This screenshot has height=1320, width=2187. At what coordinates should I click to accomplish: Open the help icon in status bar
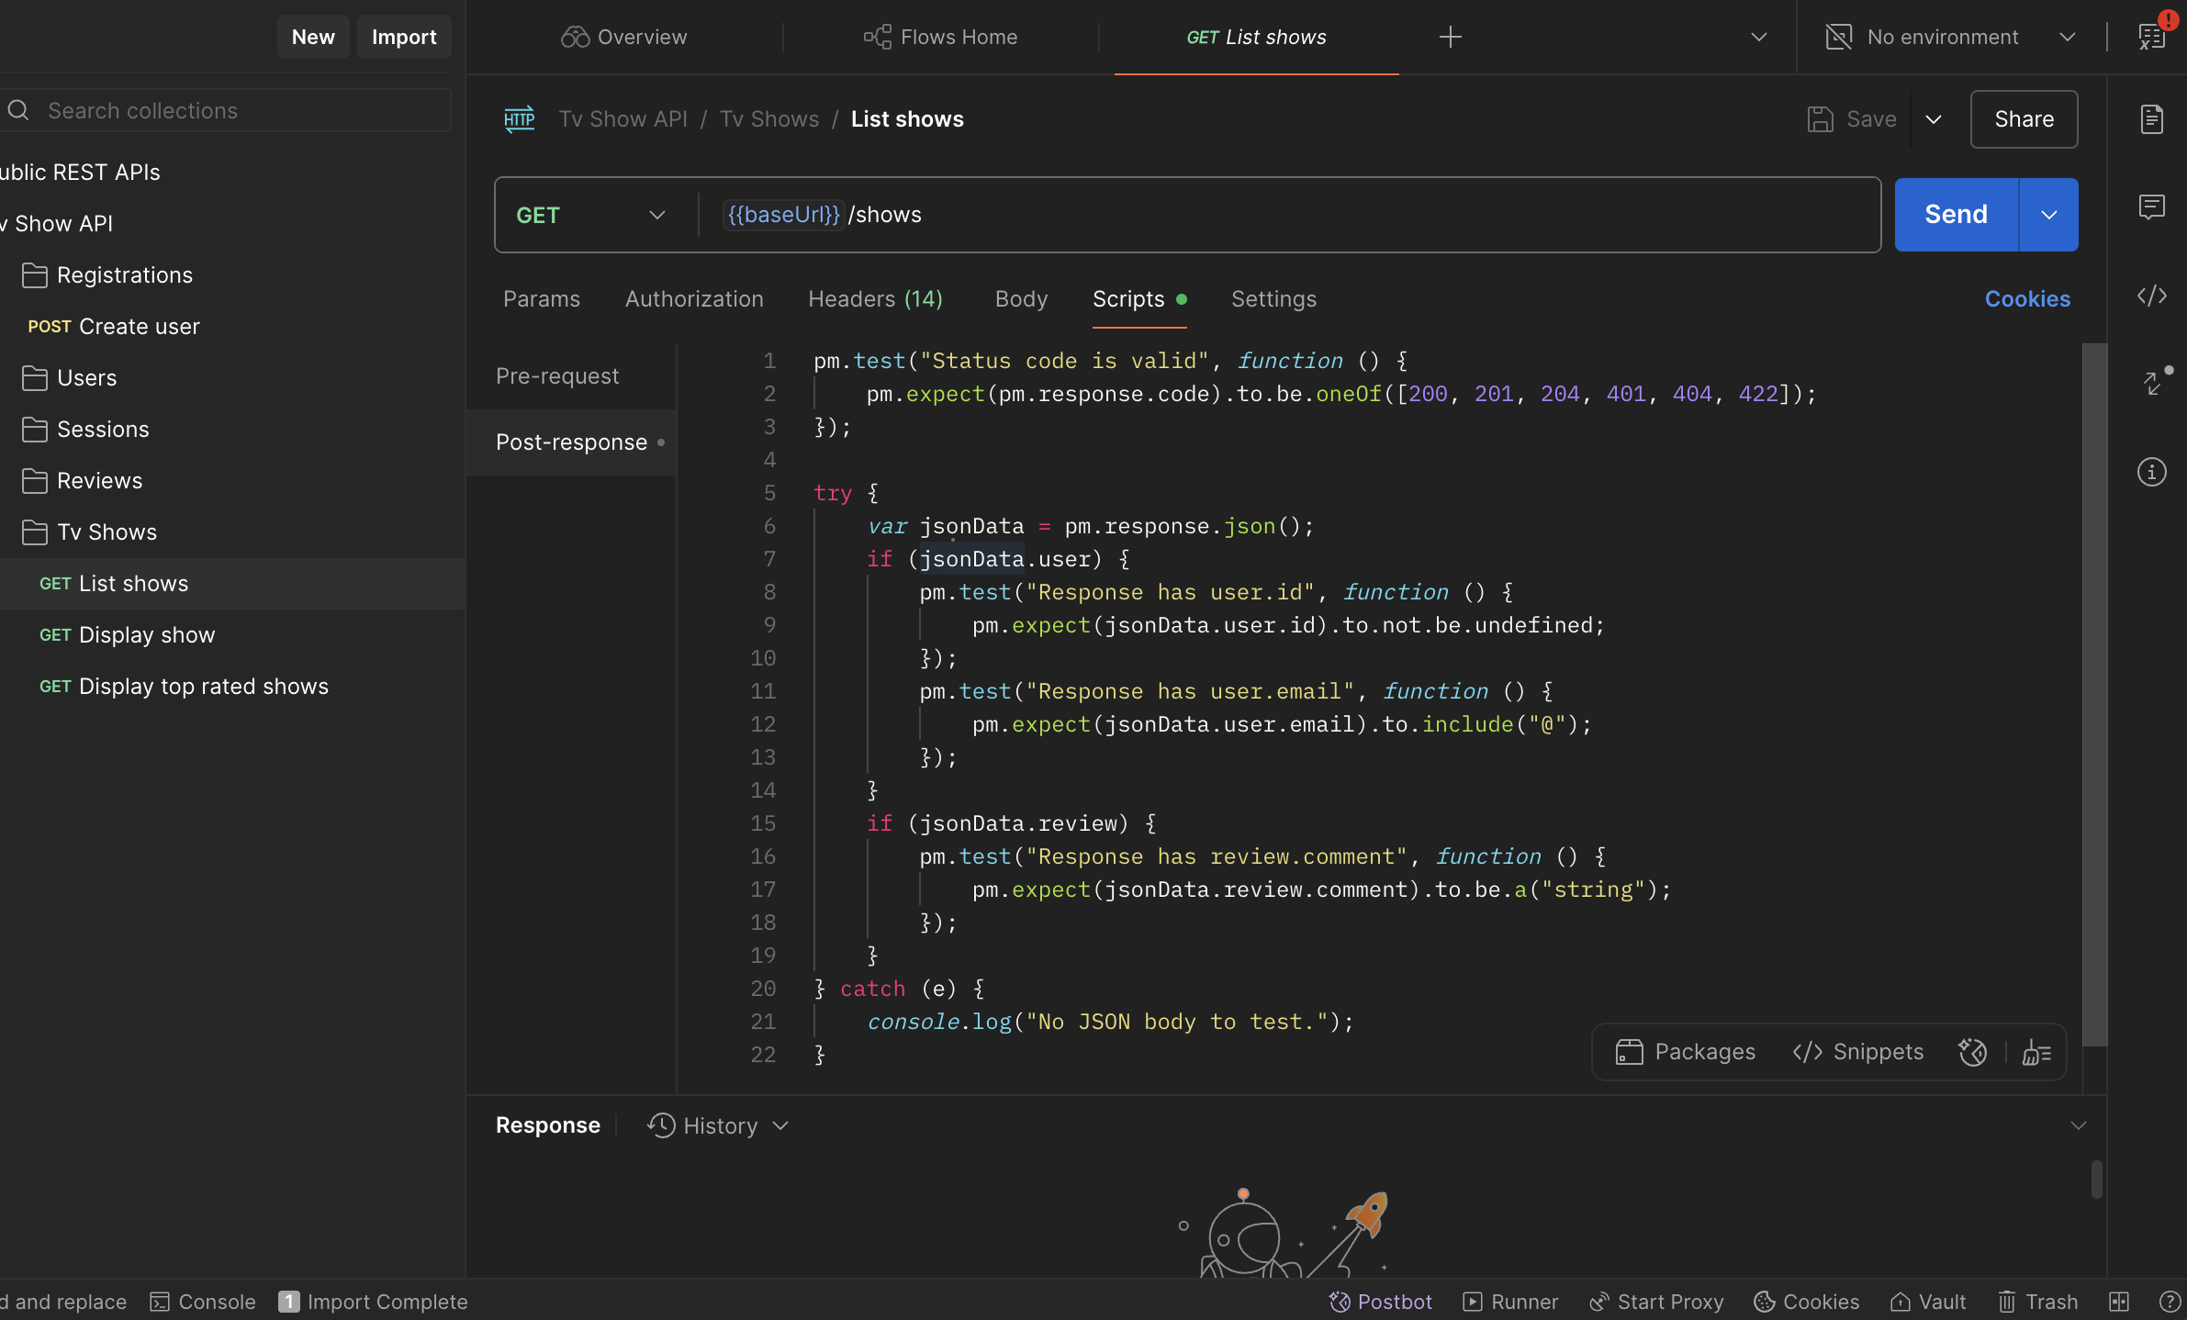pyautogui.click(x=2170, y=1302)
